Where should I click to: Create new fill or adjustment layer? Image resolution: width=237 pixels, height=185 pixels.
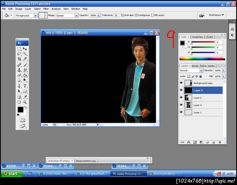(201, 142)
